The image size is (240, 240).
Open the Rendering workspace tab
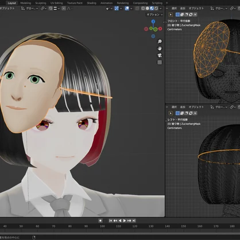[123, 3]
